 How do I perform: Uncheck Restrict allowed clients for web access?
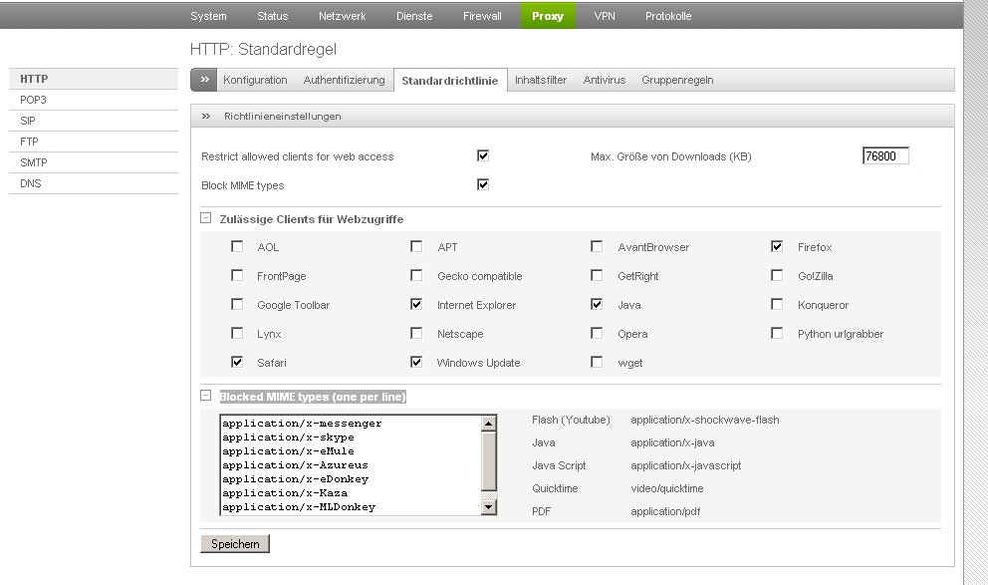click(483, 155)
